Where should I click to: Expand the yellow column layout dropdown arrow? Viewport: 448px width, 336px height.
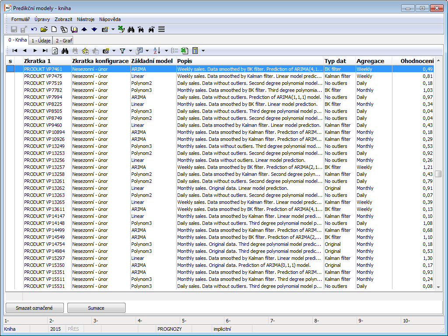point(203,51)
